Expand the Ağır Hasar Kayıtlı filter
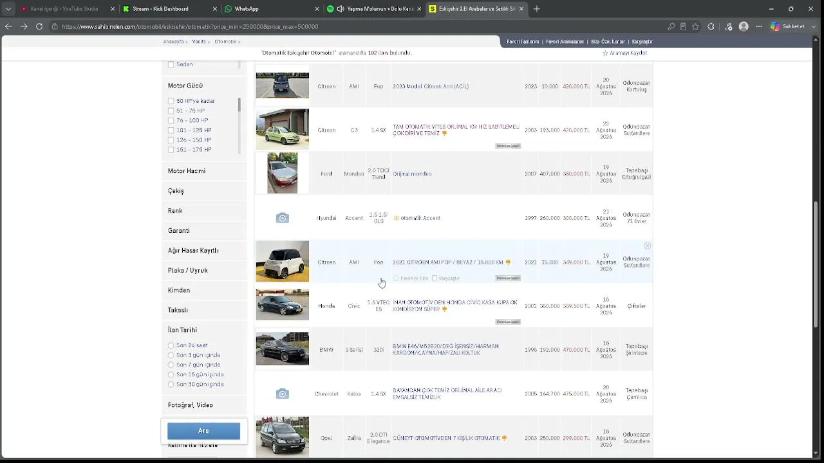824x463 pixels. pos(204,251)
